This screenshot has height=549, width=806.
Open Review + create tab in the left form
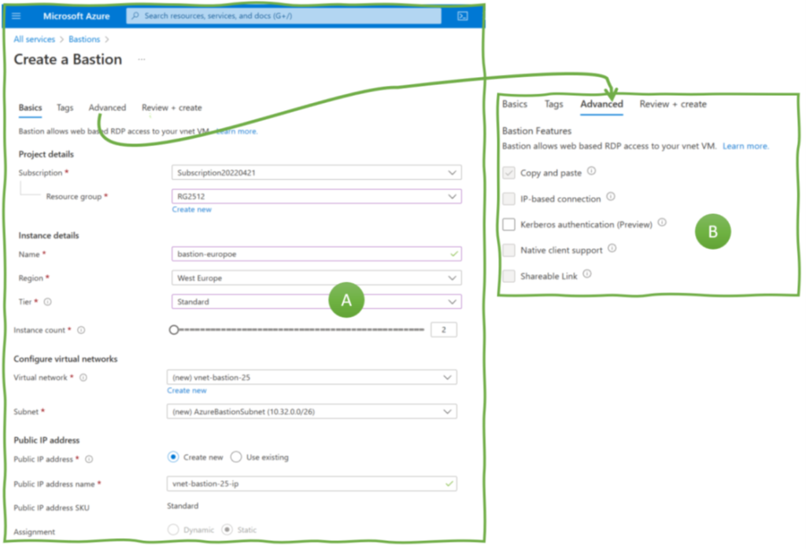coord(172,108)
